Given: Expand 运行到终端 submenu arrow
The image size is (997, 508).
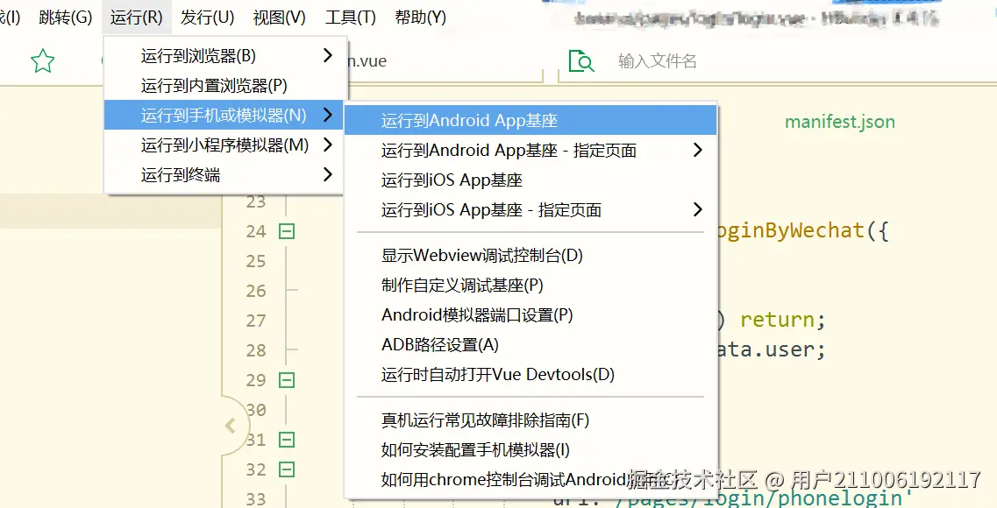Looking at the screenshot, I should tap(327, 174).
